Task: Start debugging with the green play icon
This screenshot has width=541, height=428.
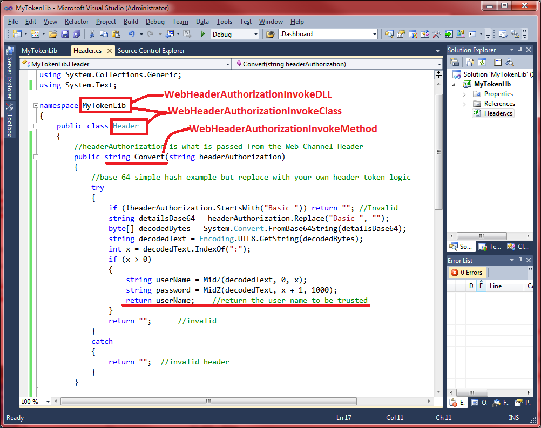Action: click(203, 34)
